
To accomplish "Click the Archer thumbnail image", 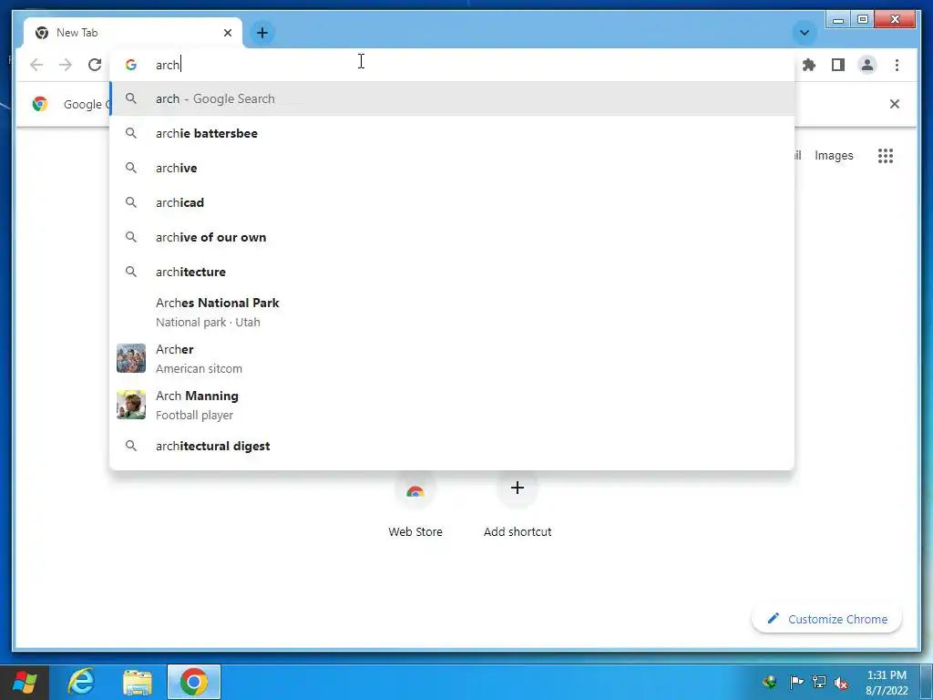I will tap(131, 358).
